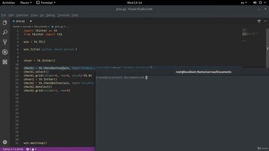Open the Debug menu
The image size is (269, 151).
point(50,15)
